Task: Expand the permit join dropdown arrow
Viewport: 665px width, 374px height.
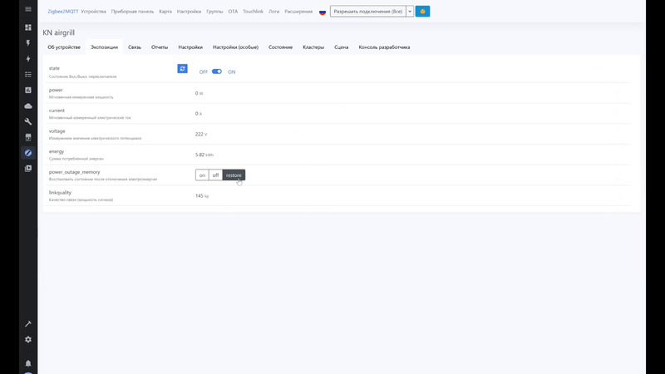Action: pos(409,12)
